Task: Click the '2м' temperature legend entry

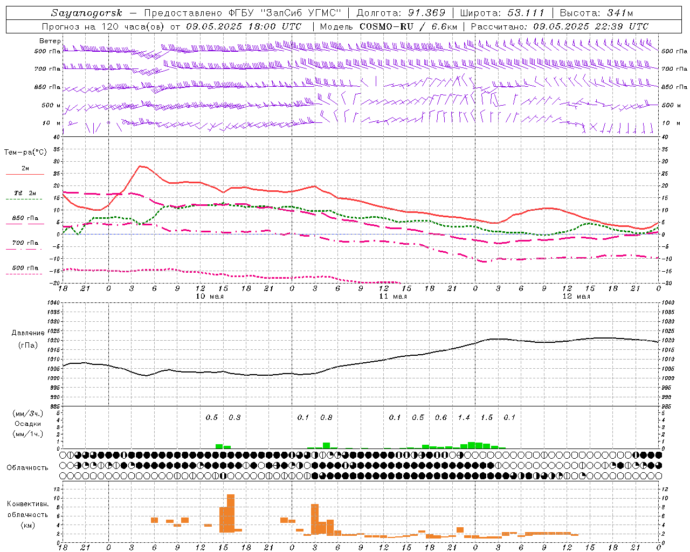Action: coord(25,168)
